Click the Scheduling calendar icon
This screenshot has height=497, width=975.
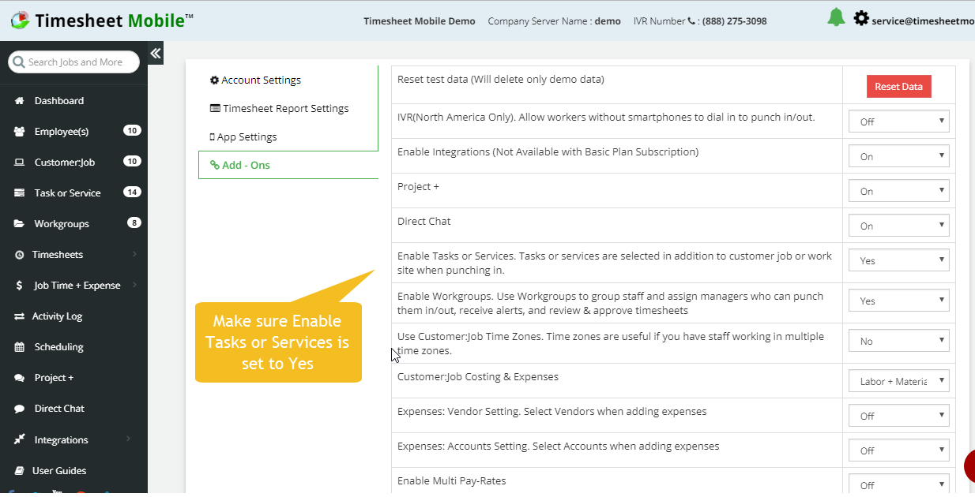pos(19,347)
